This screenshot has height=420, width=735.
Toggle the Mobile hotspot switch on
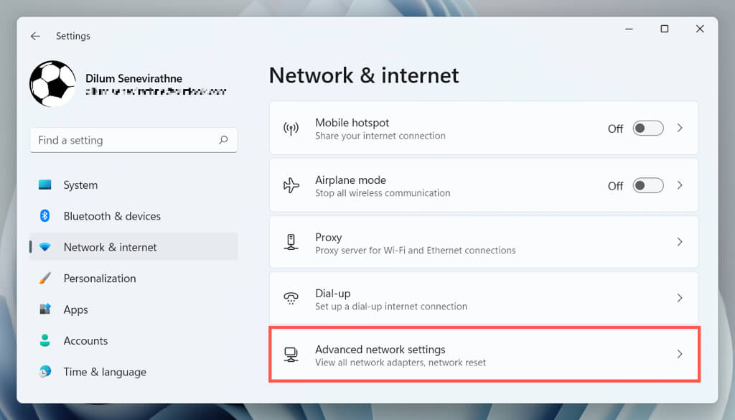point(647,129)
